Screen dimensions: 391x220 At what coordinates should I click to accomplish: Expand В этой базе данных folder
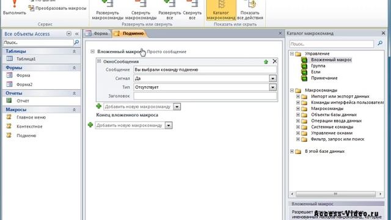(292, 152)
